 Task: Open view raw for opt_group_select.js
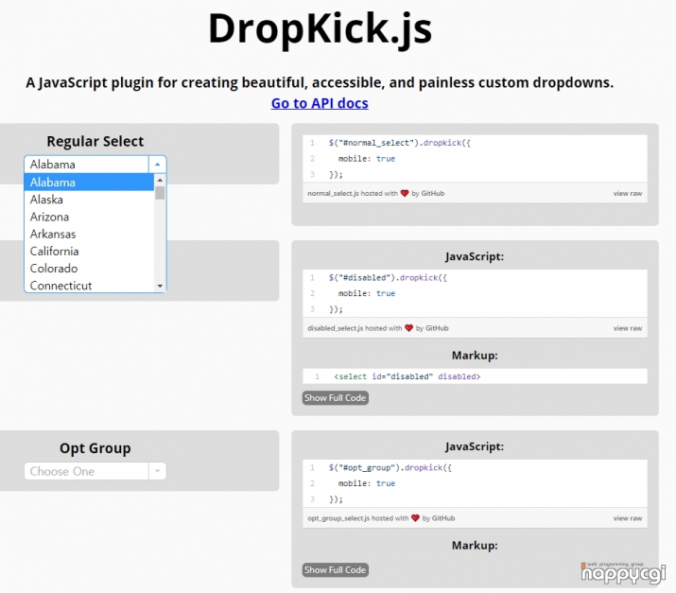[627, 518]
